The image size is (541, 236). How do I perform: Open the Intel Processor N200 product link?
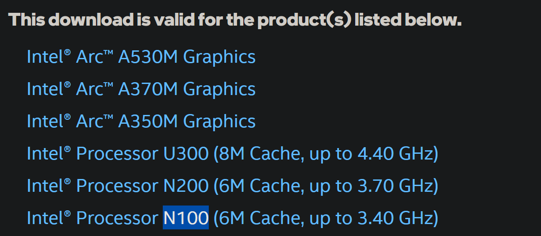coord(233,186)
